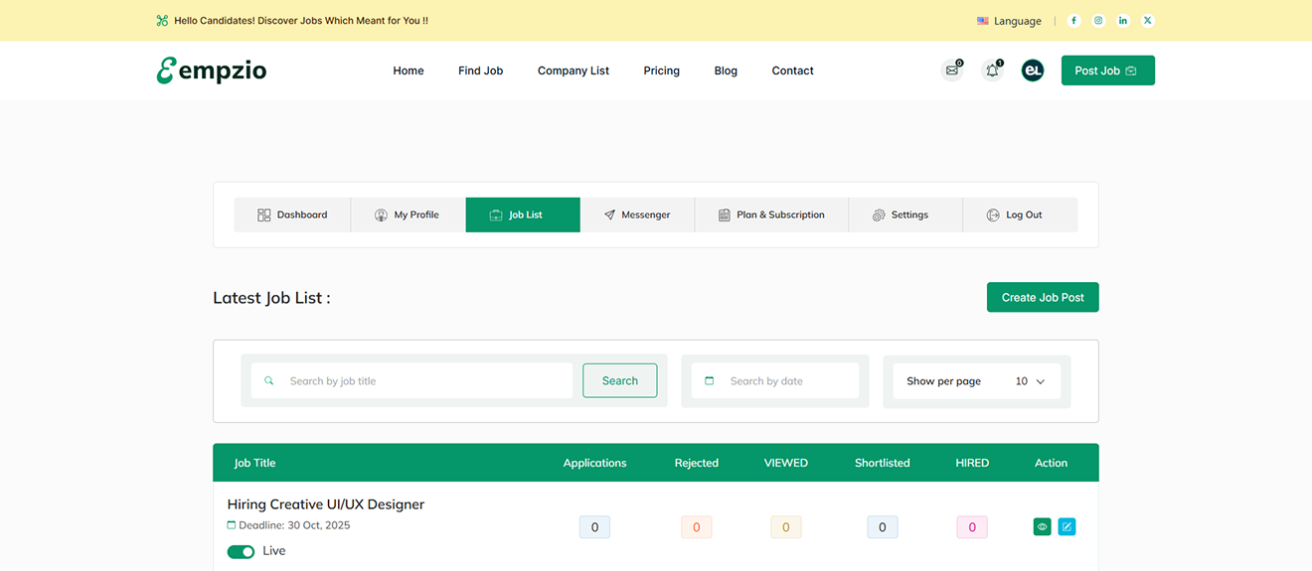Click the HIRED count badge

click(x=972, y=527)
